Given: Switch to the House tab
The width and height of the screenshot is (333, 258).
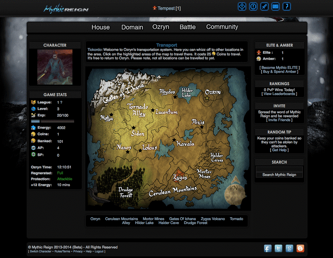Looking at the screenshot, I should pos(100,27).
